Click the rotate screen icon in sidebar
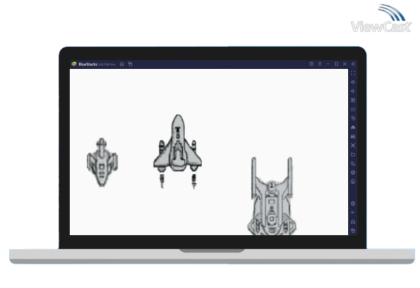This screenshot has width=420, height=288. (x=353, y=163)
